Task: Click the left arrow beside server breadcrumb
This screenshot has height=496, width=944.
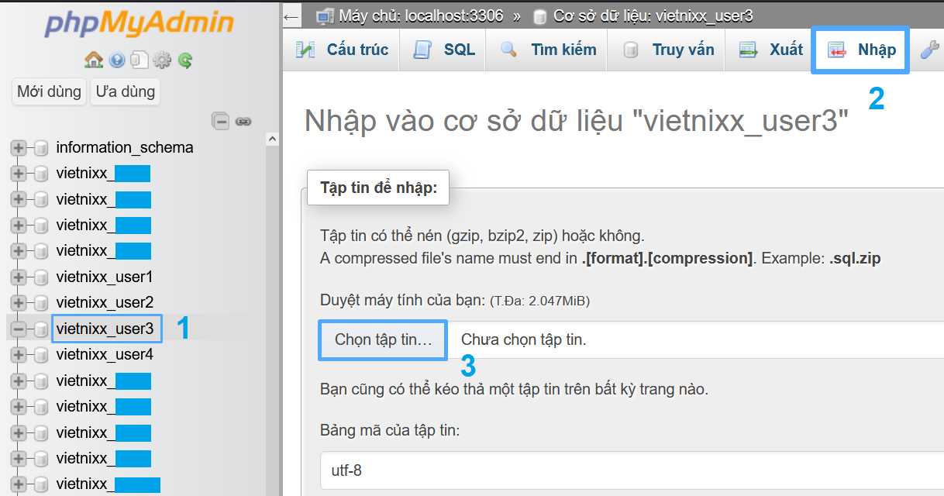Action: coord(291,15)
